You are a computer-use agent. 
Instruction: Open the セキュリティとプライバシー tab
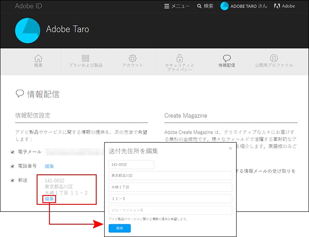click(180, 63)
